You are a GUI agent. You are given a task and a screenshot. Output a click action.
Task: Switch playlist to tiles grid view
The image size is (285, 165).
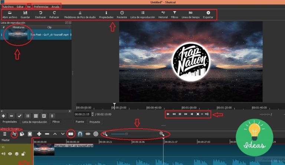pos(36,116)
